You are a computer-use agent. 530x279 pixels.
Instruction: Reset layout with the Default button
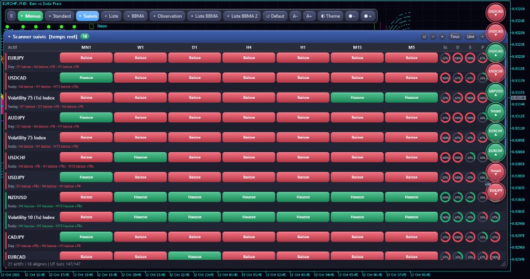coord(275,16)
